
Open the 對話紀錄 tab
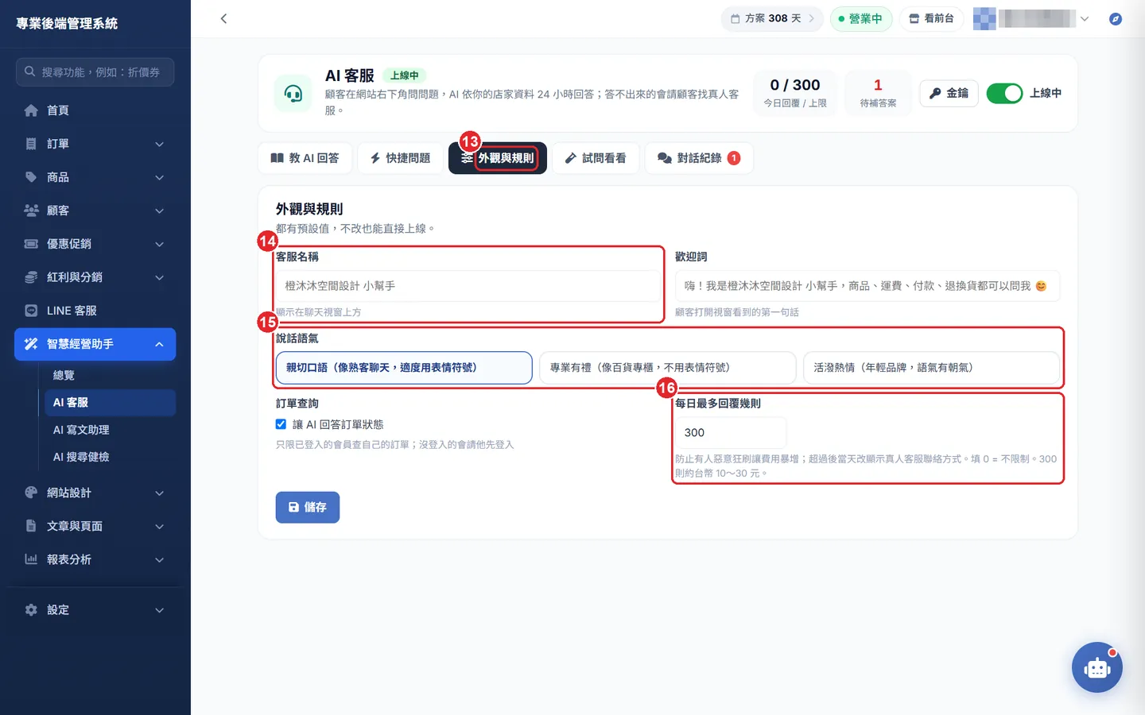point(699,158)
